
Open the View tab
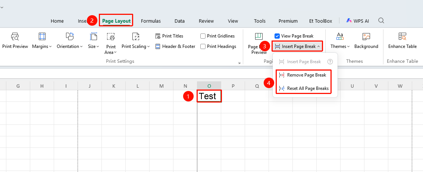[233, 21]
